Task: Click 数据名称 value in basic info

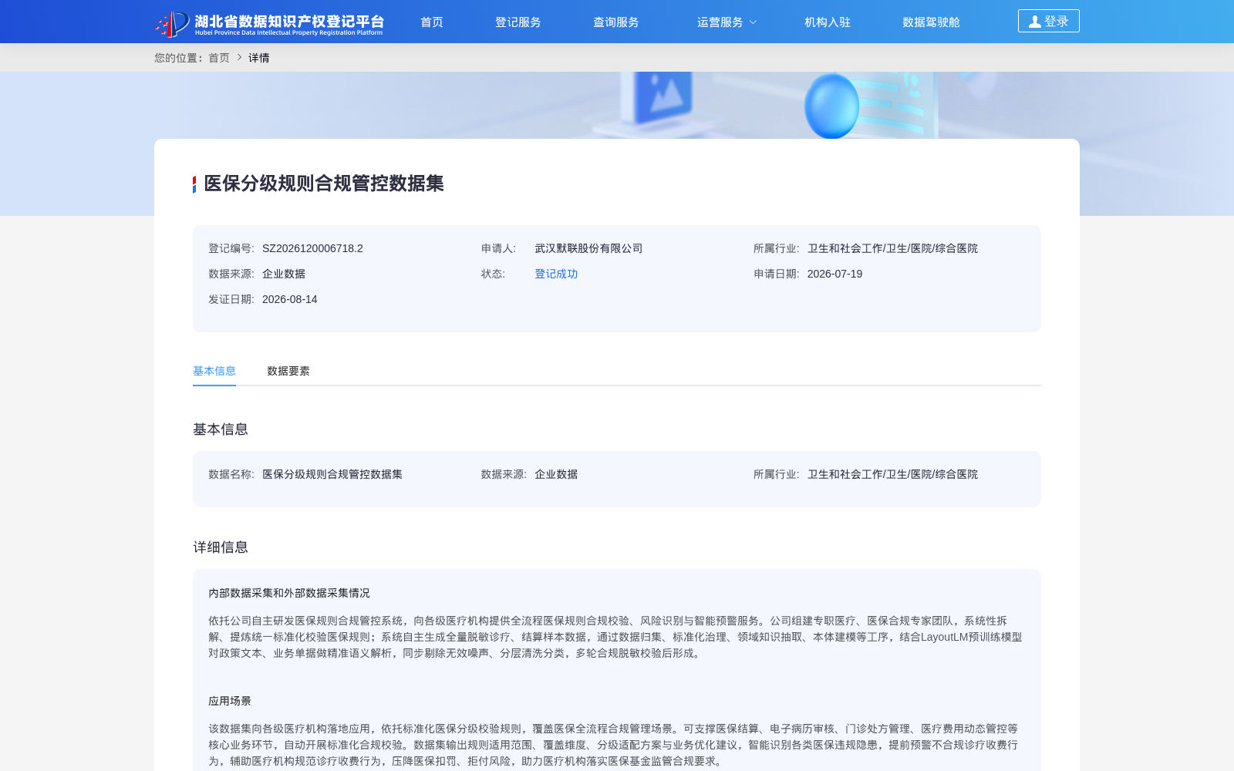Action: coord(332,474)
